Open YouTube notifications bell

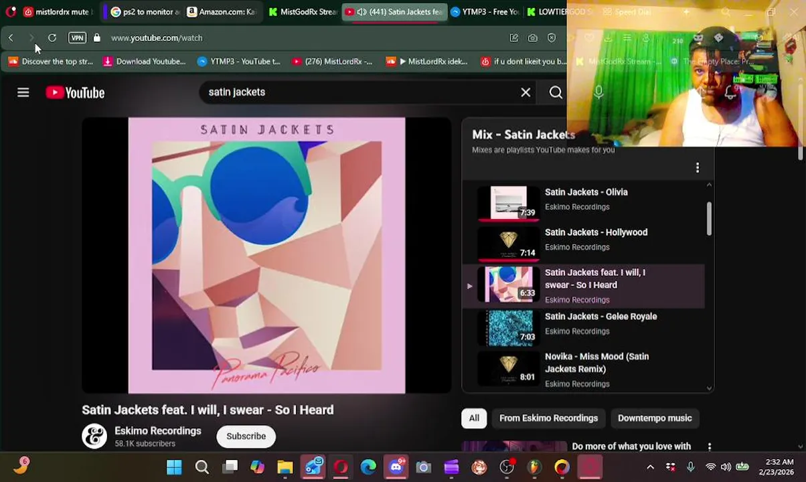(730, 92)
